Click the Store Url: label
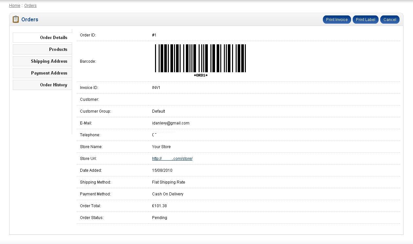 pyautogui.click(x=88, y=159)
